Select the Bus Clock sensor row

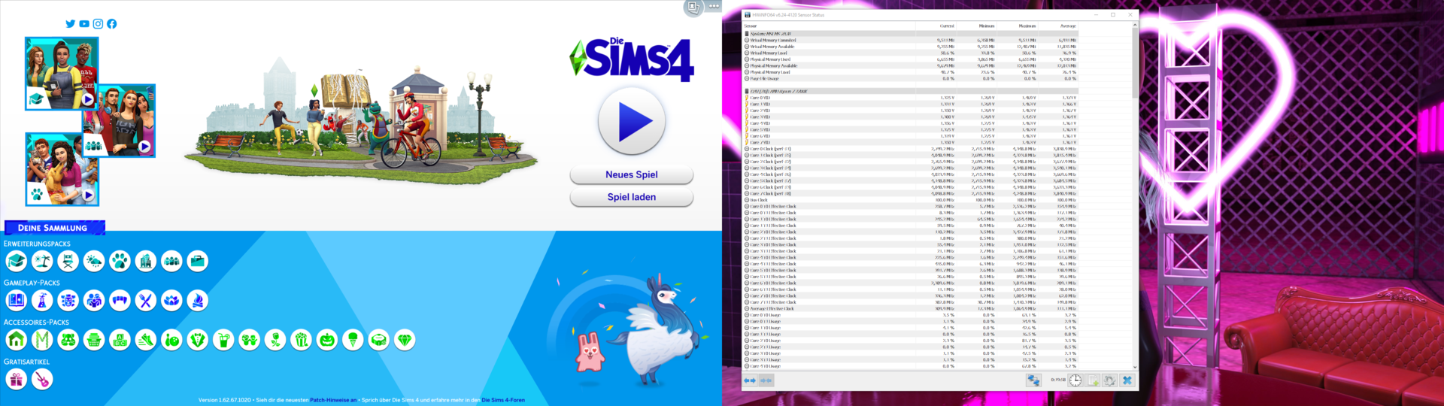pyautogui.click(x=912, y=200)
